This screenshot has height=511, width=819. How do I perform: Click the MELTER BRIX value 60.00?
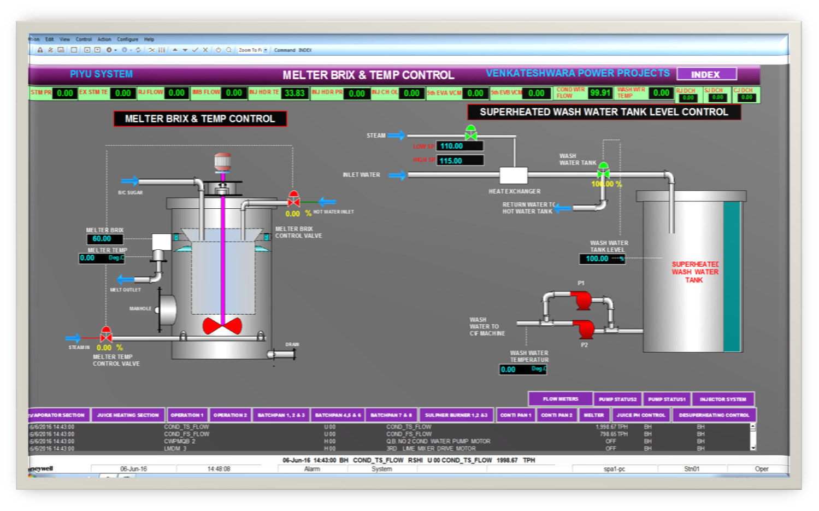tap(105, 239)
